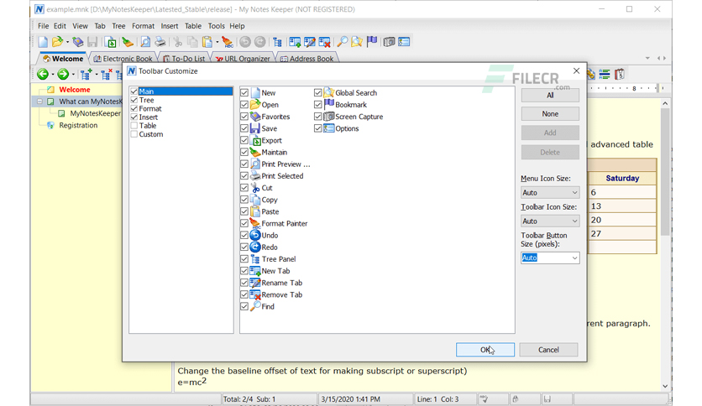The width and height of the screenshot is (702, 406).
Task: Open the Menu Icon Size dropdown
Action: 550,193
